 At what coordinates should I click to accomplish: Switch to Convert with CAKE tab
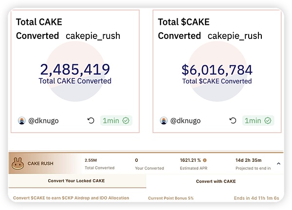[216, 181]
